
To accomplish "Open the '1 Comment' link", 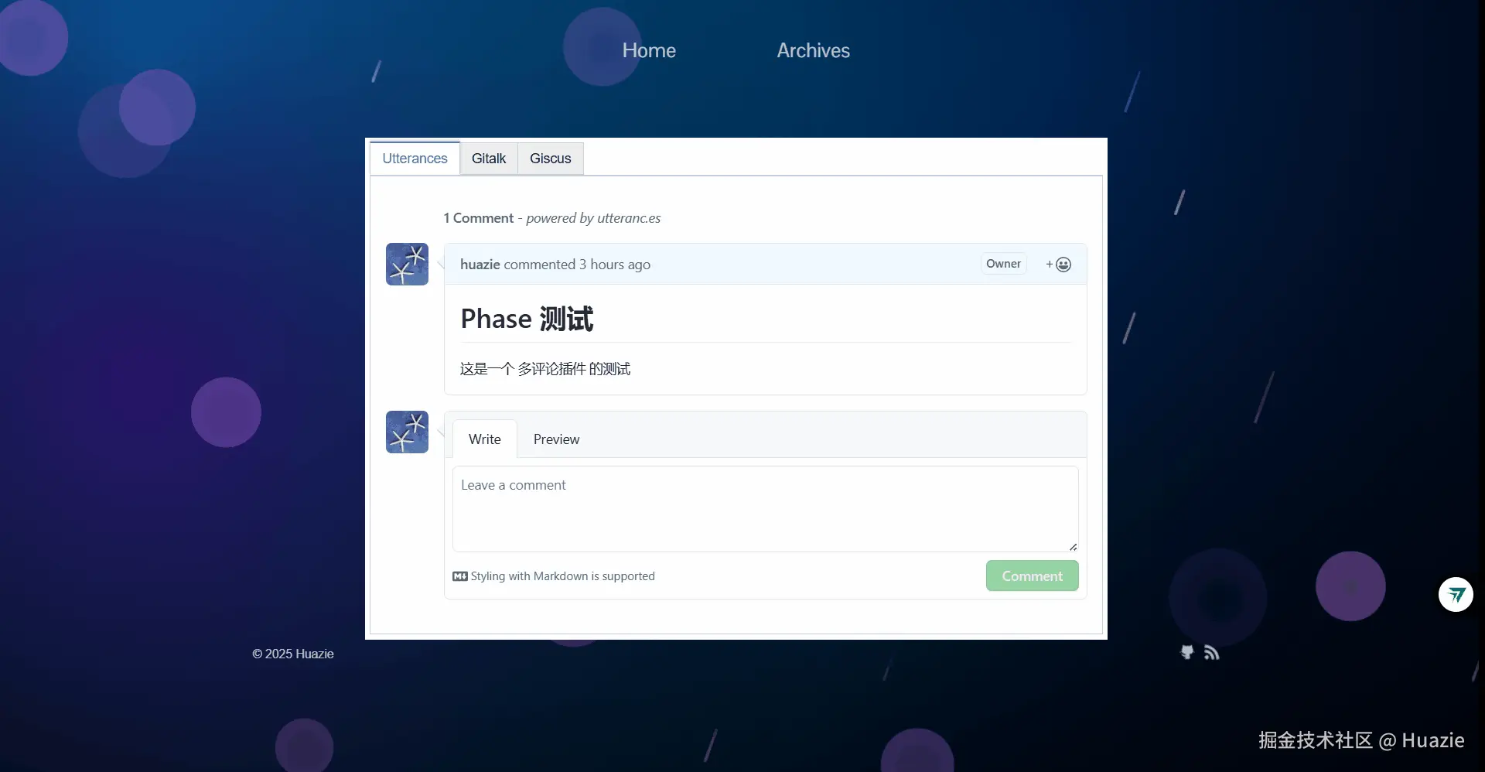I will (479, 218).
